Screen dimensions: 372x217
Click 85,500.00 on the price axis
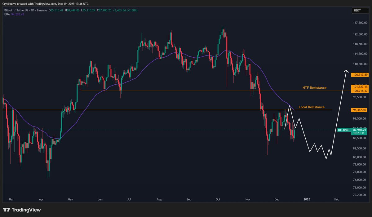click(x=360, y=138)
